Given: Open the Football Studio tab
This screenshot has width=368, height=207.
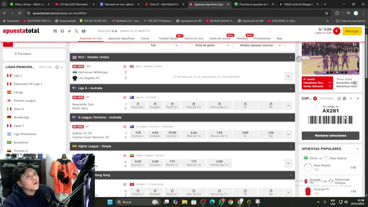Looking at the screenshot, I should pos(168,39).
